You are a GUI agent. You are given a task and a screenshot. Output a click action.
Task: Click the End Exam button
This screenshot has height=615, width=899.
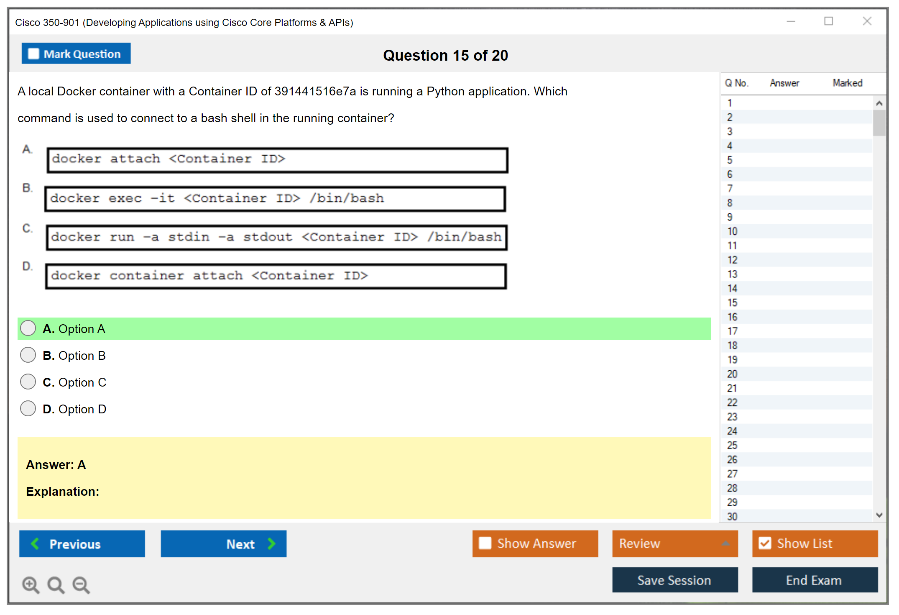[814, 580]
